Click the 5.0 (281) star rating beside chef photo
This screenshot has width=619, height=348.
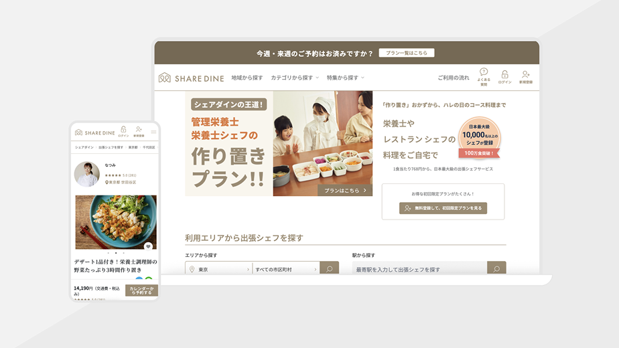coord(121,175)
